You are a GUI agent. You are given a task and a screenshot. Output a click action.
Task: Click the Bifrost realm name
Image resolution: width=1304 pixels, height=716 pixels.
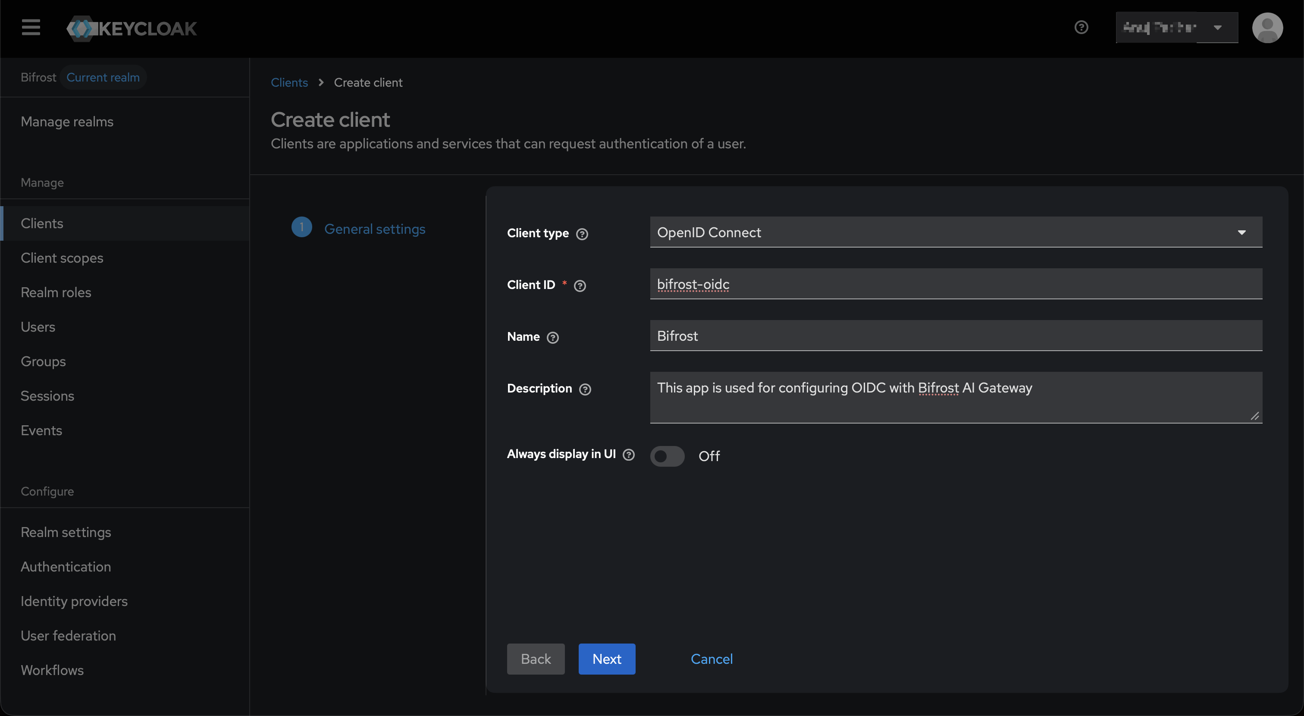coord(38,77)
